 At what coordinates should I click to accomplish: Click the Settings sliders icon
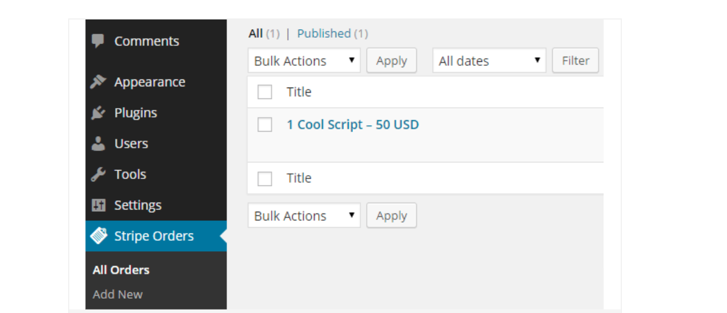tap(98, 205)
